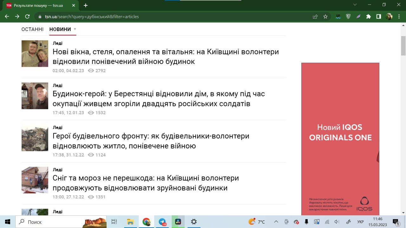This screenshot has height=228, width=406.
Task: Open Windows Settings gear on taskbar
Action: point(194,222)
